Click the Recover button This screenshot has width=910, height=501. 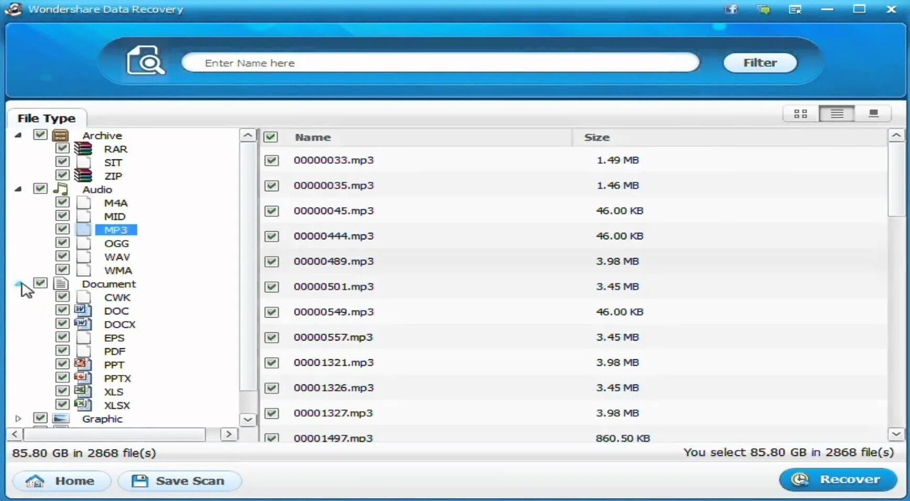838,479
